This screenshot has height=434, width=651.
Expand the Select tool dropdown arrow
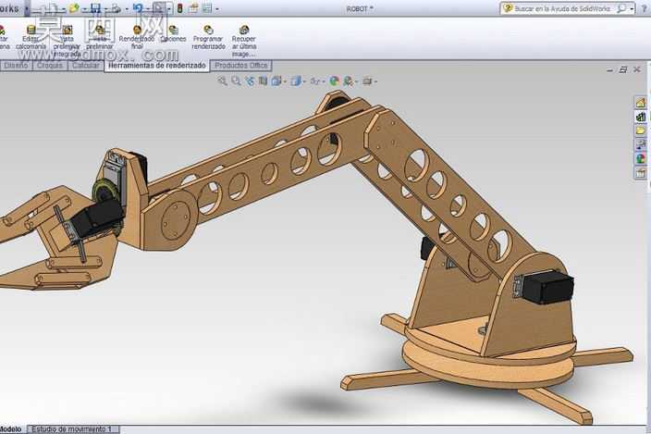tap(169, 8)
